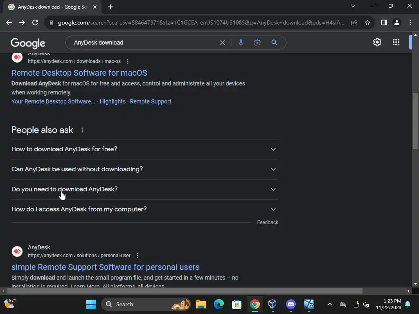419x314 pixels.
Task: Expand How to download AnyDesk for free
Action: [144, 149]
